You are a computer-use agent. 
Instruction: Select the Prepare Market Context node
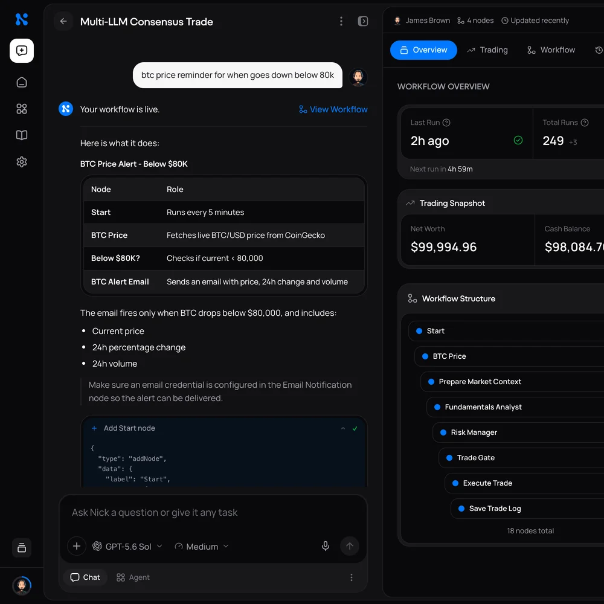(x=512, y=382)
